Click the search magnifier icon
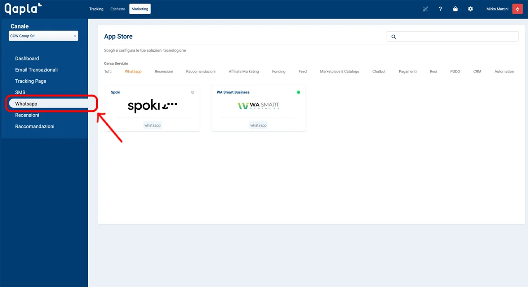This screenshot has height=287, width=528. click(x=394, y=37)
